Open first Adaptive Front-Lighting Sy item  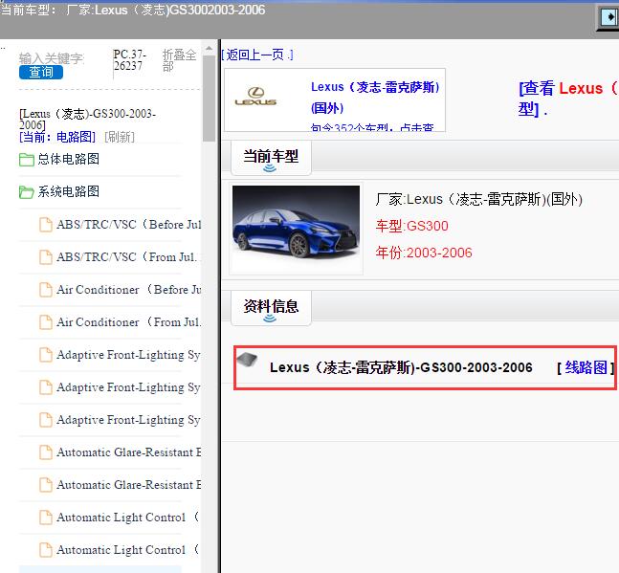tap(129, 355)
